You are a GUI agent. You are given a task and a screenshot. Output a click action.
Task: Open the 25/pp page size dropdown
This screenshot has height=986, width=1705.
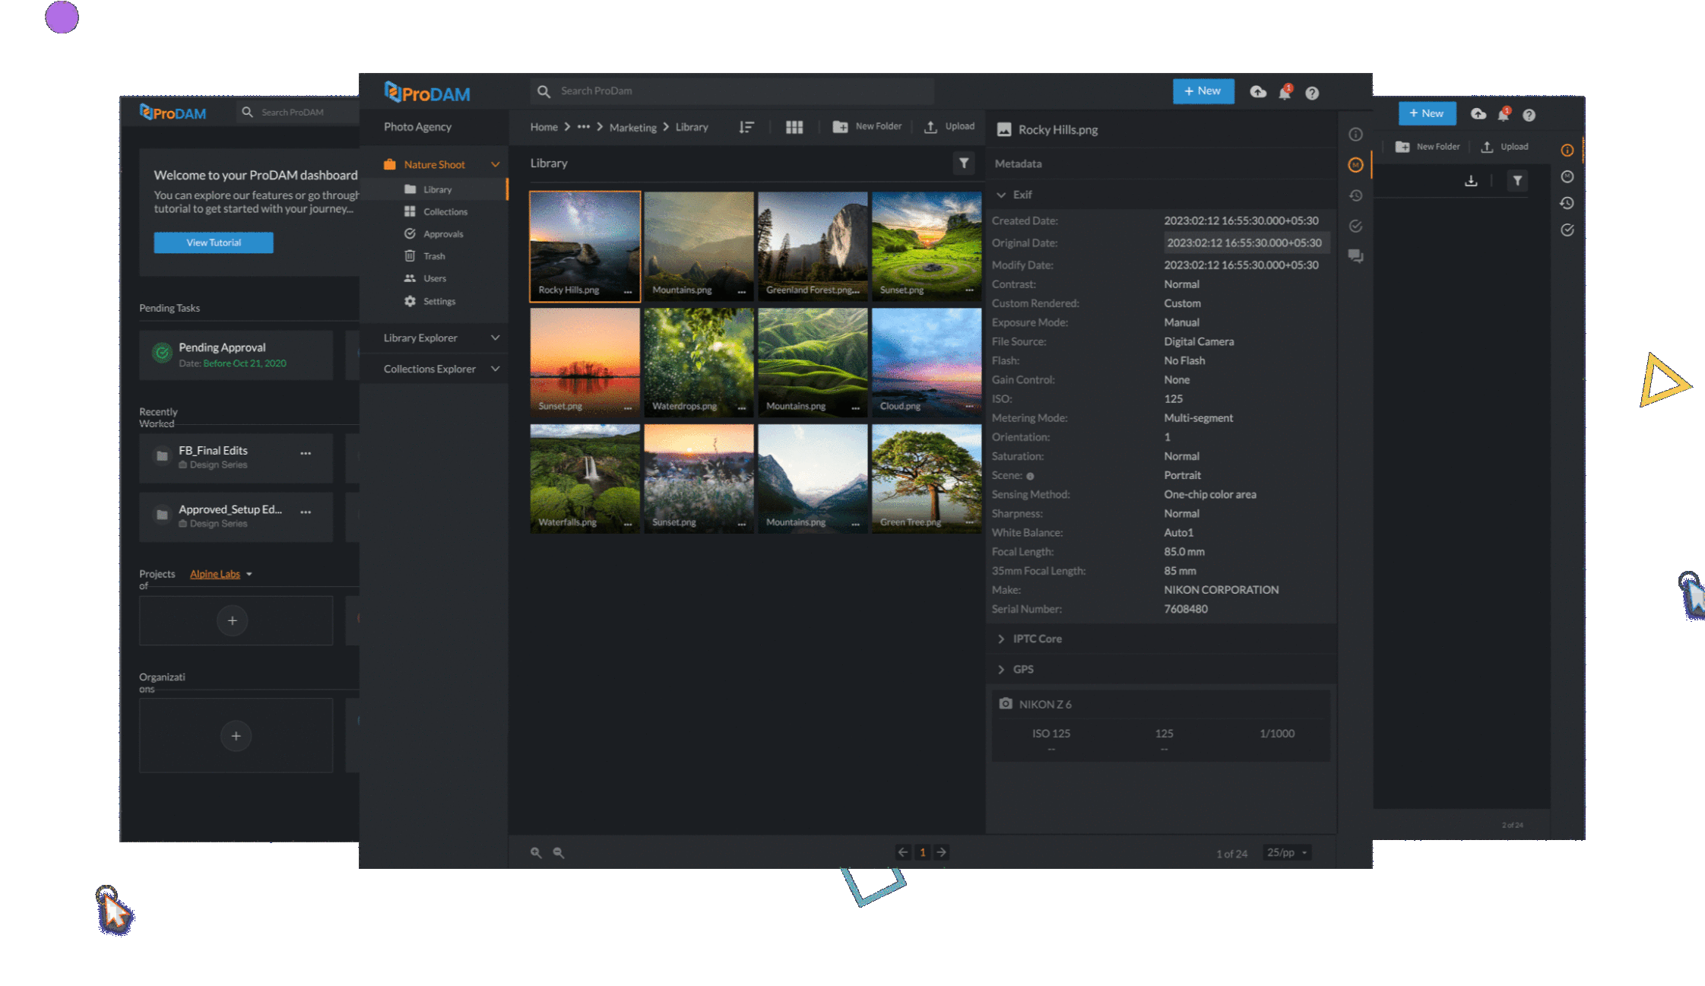(x=1287, y=852)
